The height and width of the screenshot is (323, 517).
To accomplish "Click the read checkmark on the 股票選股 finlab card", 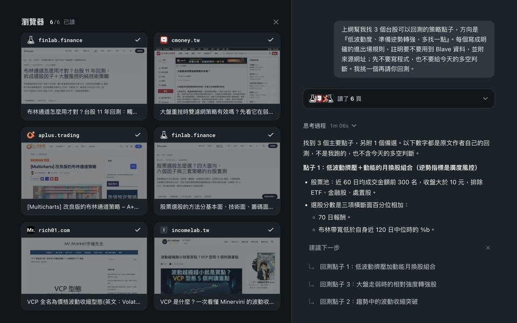I will pyautogui.click(x=271, y=135).
